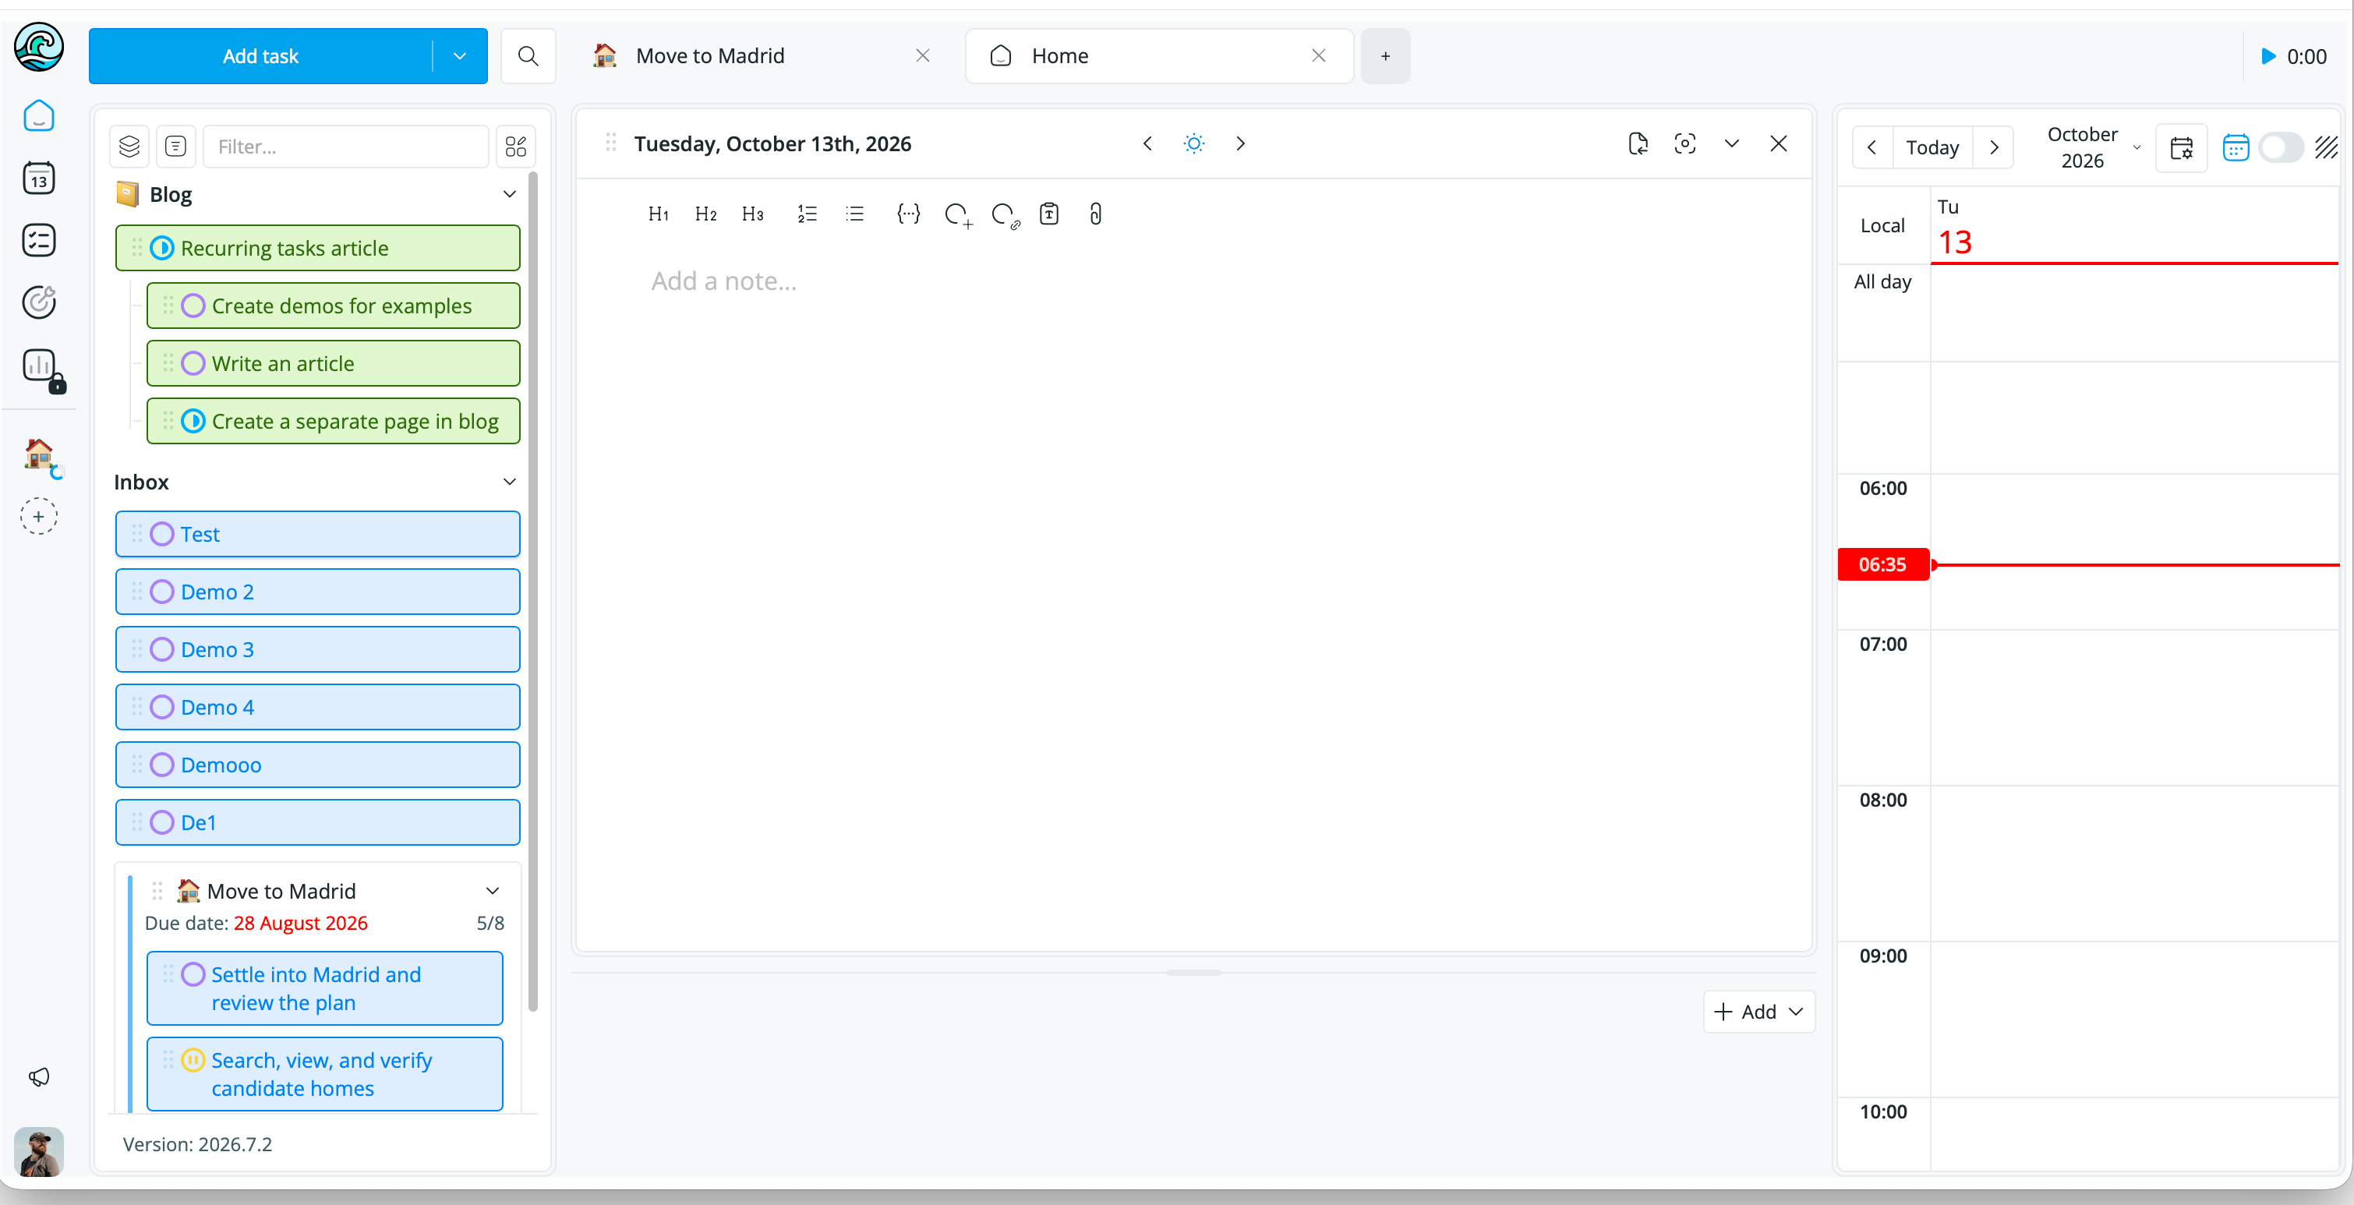
Task: Open the Add dropdown below note
Action: pos(1758,1012)
